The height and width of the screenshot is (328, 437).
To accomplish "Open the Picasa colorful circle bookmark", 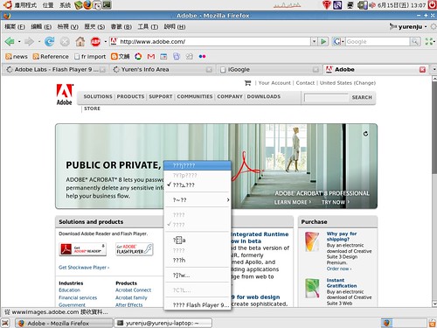I will [138, 57].
